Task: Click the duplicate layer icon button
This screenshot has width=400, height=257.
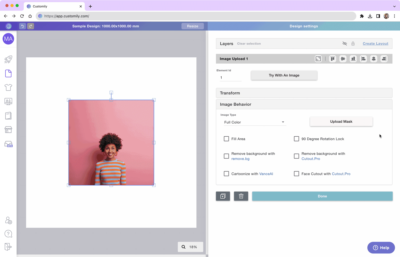Action: [x=223, y=196]
